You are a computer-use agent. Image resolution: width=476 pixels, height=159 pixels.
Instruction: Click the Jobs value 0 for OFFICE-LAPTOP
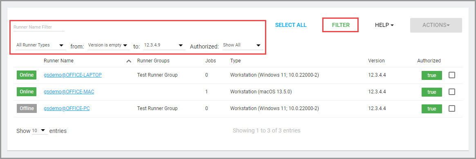[207, 75]
